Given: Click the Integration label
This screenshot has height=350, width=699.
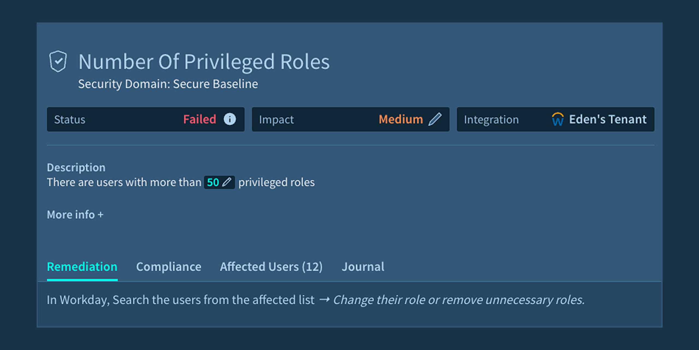Looking at the screenshot, I should point(491,120).
